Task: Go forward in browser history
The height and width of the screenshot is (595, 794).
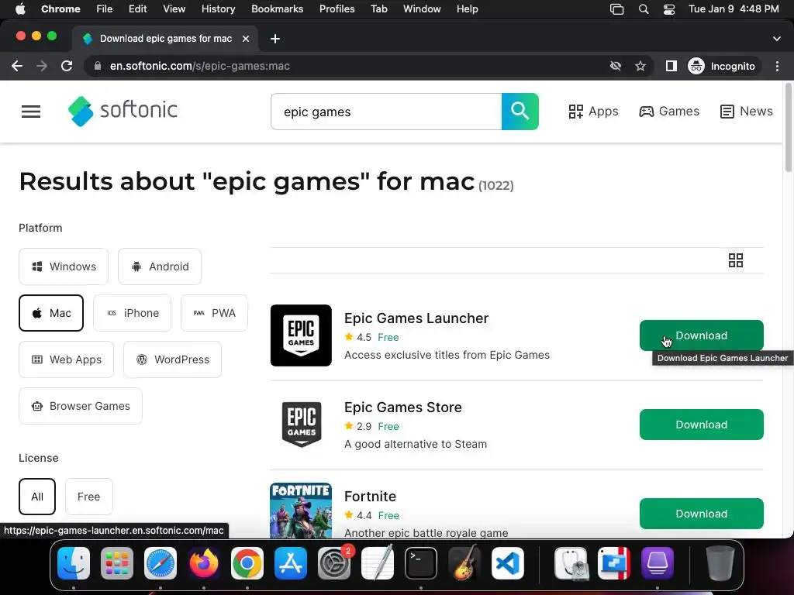Action: click(42, 66)
